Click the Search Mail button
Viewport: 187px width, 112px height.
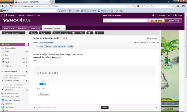tap(156, 21)
